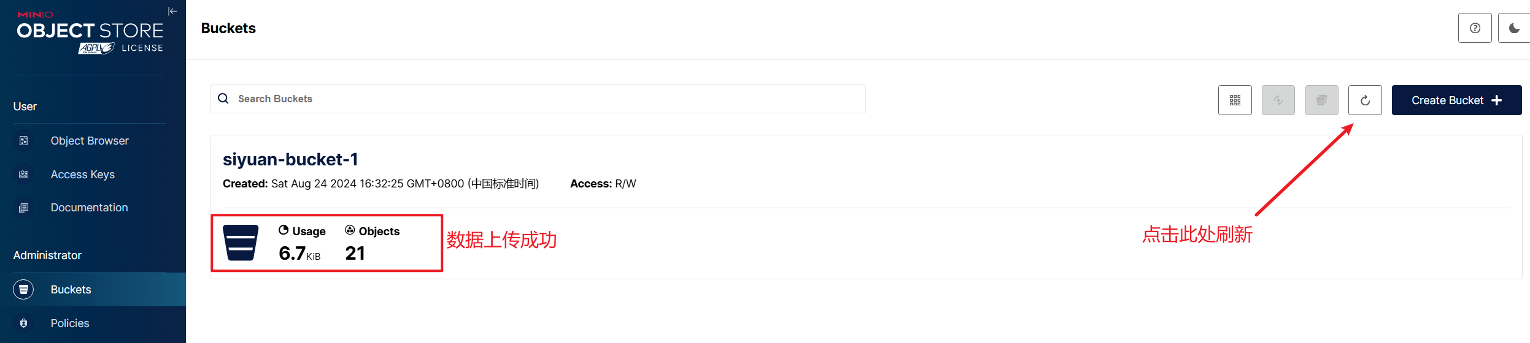The height and width of the screenshot is (343, 1530).
Task: Click the Access Keys sidebar icon
Action: click(x=24, y=175)
